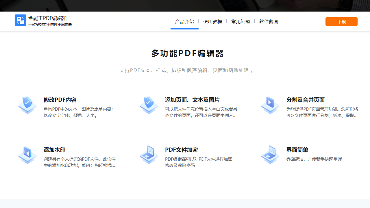370x208 pixels.
Task: Switch to the 产品介绍 tab
Action: coord(184,21)
